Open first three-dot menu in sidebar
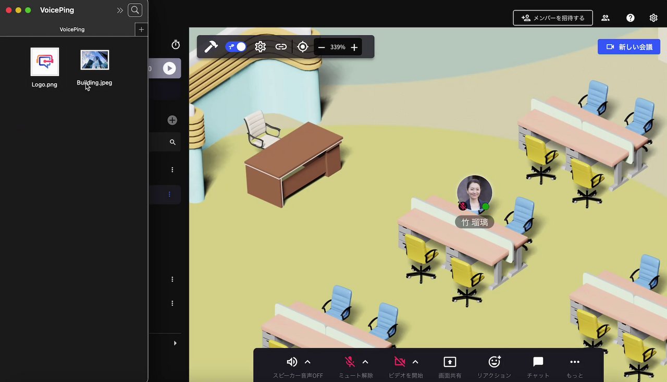 (172, 170)
